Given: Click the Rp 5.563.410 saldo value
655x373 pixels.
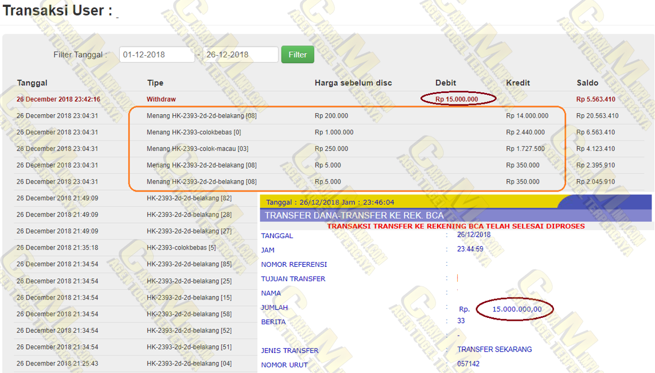Looking at the screenshot, I should point(595,99).
